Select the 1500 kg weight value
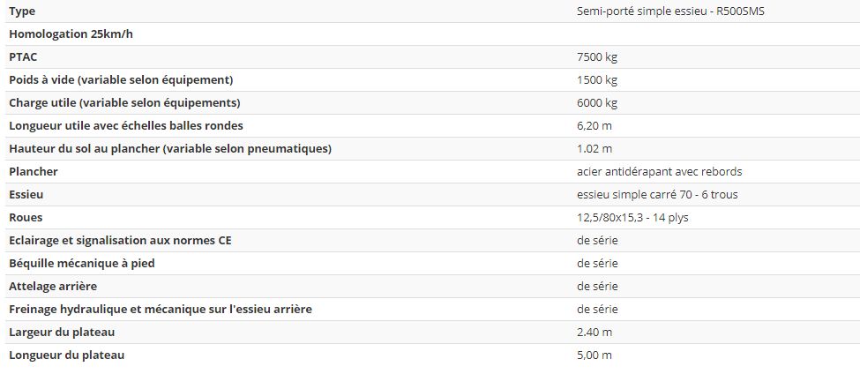 (x=597, y=80)
